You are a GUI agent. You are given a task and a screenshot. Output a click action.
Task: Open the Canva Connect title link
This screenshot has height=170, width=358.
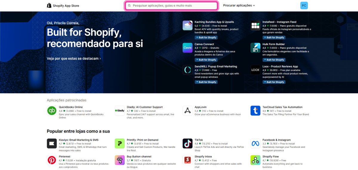point(204,44)
